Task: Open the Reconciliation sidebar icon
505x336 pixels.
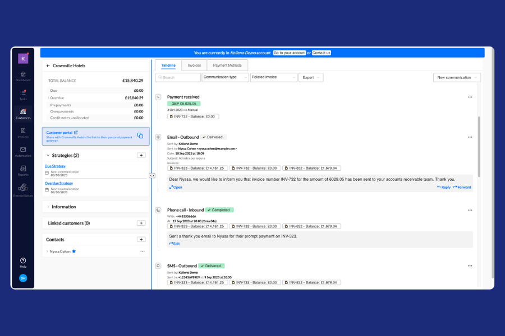Action: click(23, 189)
